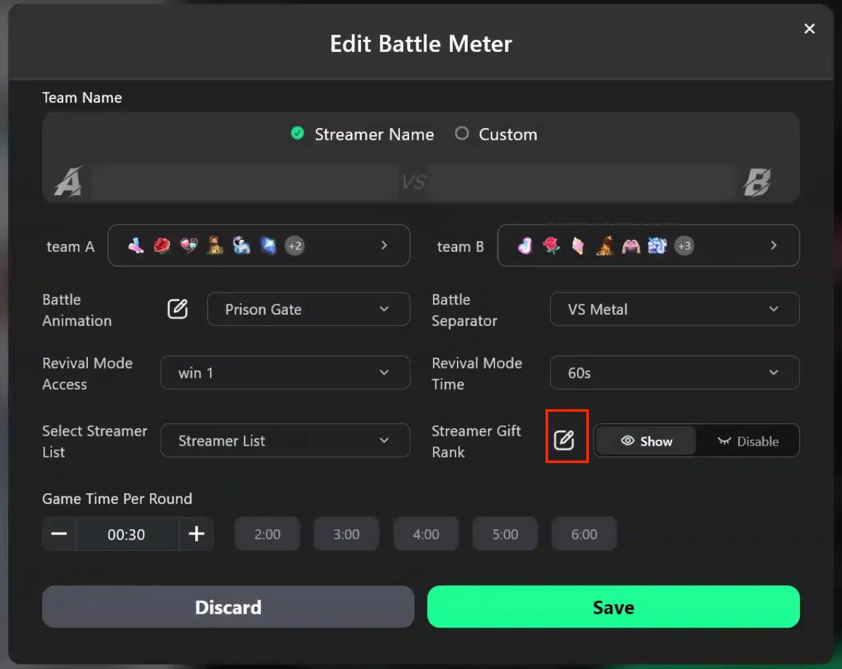Disable the Streamer Gift Rank

[748, 441]
